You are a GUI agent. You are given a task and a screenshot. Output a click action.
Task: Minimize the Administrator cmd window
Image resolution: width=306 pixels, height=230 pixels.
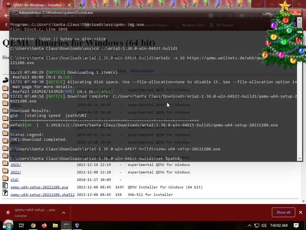coord(268,13)
